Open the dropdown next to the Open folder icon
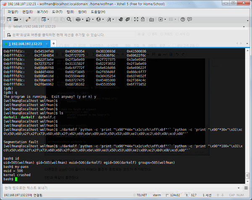This screenshot has height=200, width=252. click(x=21, y=19)
